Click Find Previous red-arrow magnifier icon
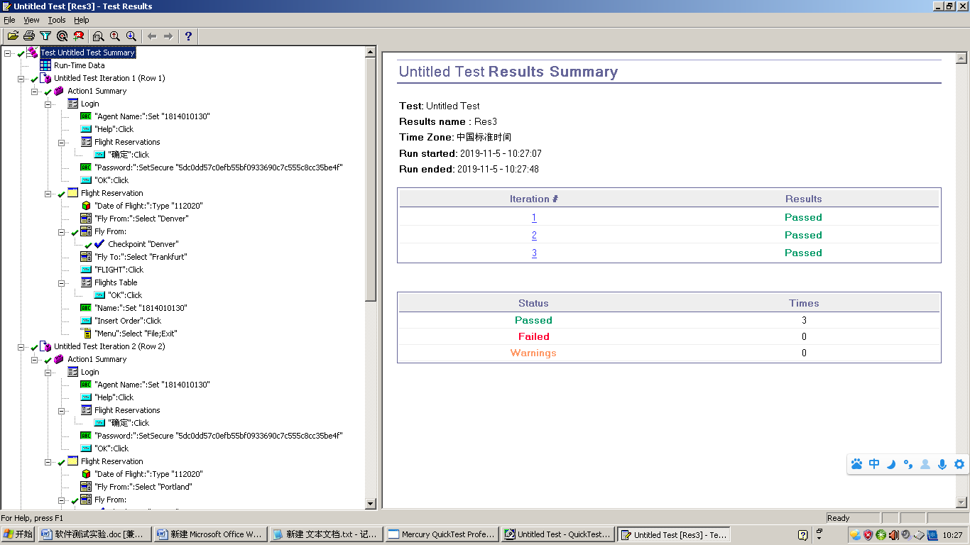 click(114, 36)
